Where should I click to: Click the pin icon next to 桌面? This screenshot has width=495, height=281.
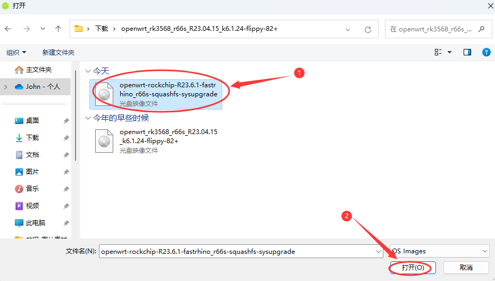66,121
